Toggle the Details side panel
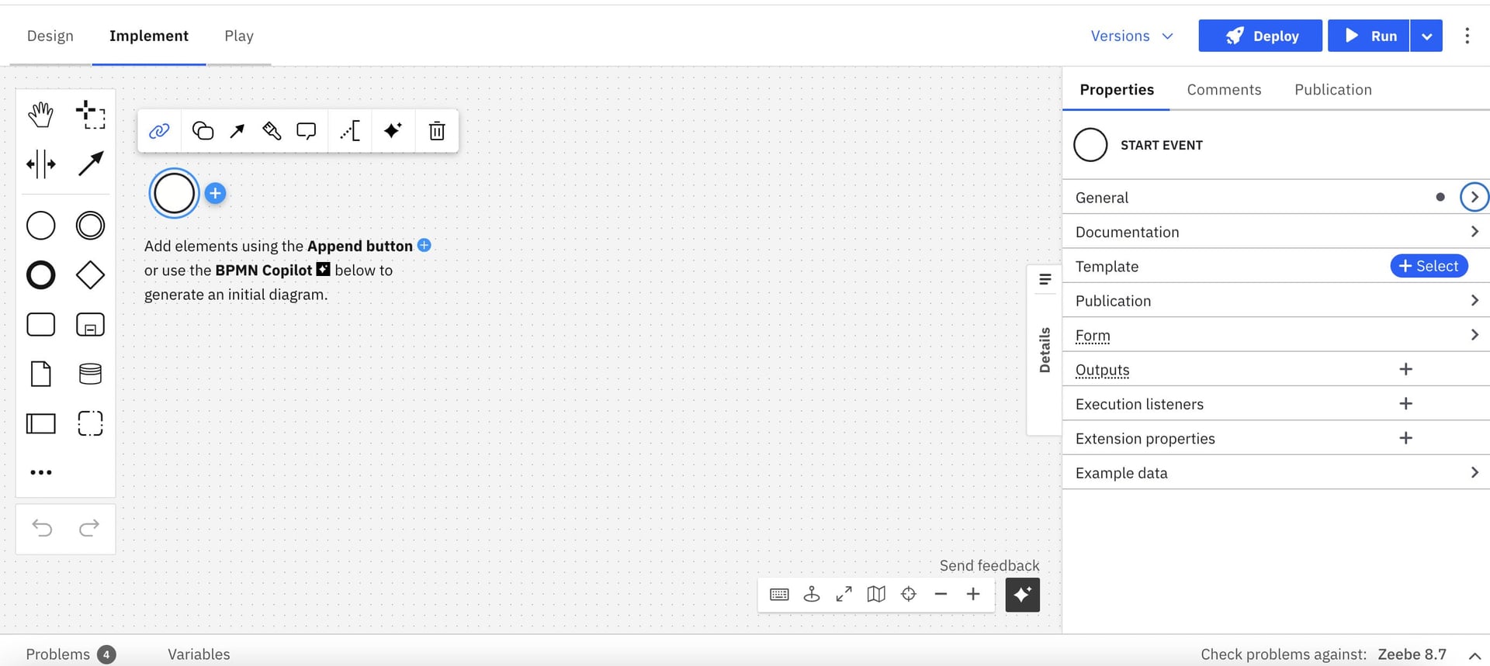Viewport: 1490px width, 666px height. tap(1045, 349)
